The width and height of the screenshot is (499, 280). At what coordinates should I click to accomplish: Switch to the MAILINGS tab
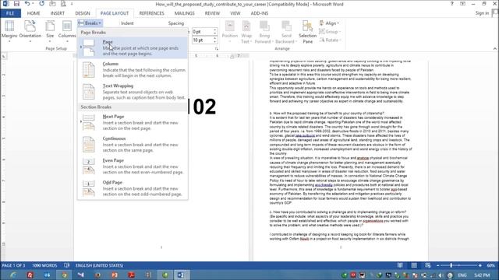click(x=184, y=13)
